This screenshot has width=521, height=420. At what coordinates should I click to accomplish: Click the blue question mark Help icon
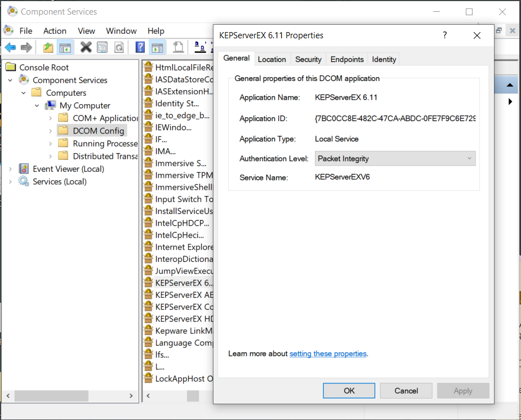point(140,47)
